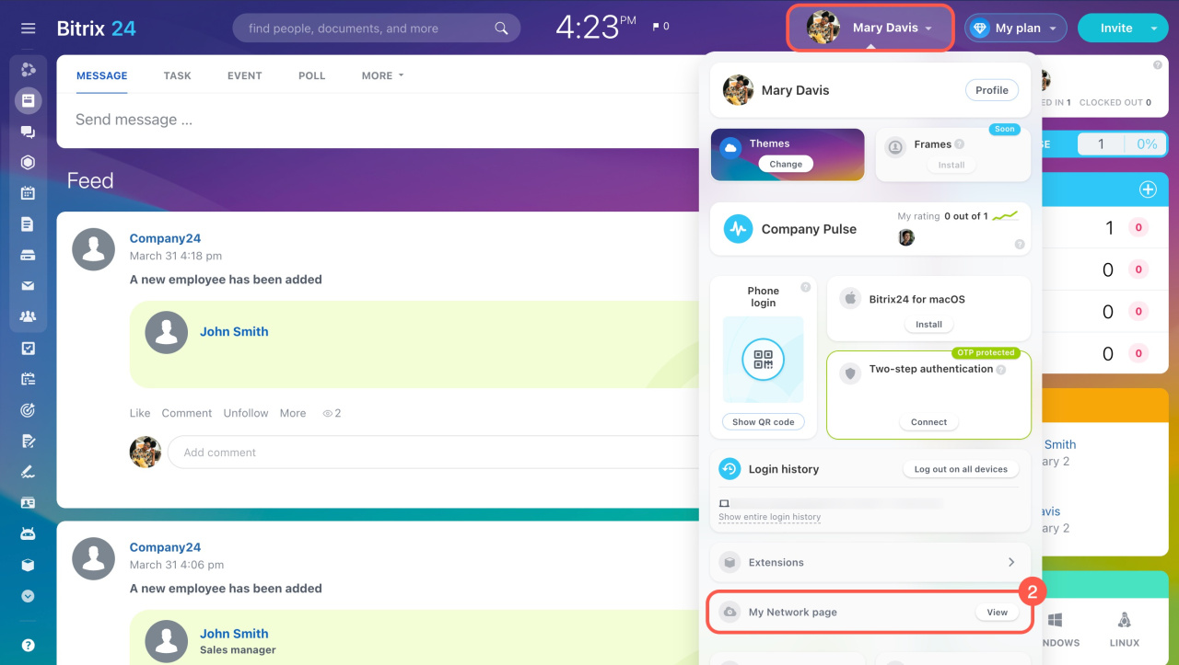
Task: Click help icon next to Frames
Action: [x=960, y=144]
